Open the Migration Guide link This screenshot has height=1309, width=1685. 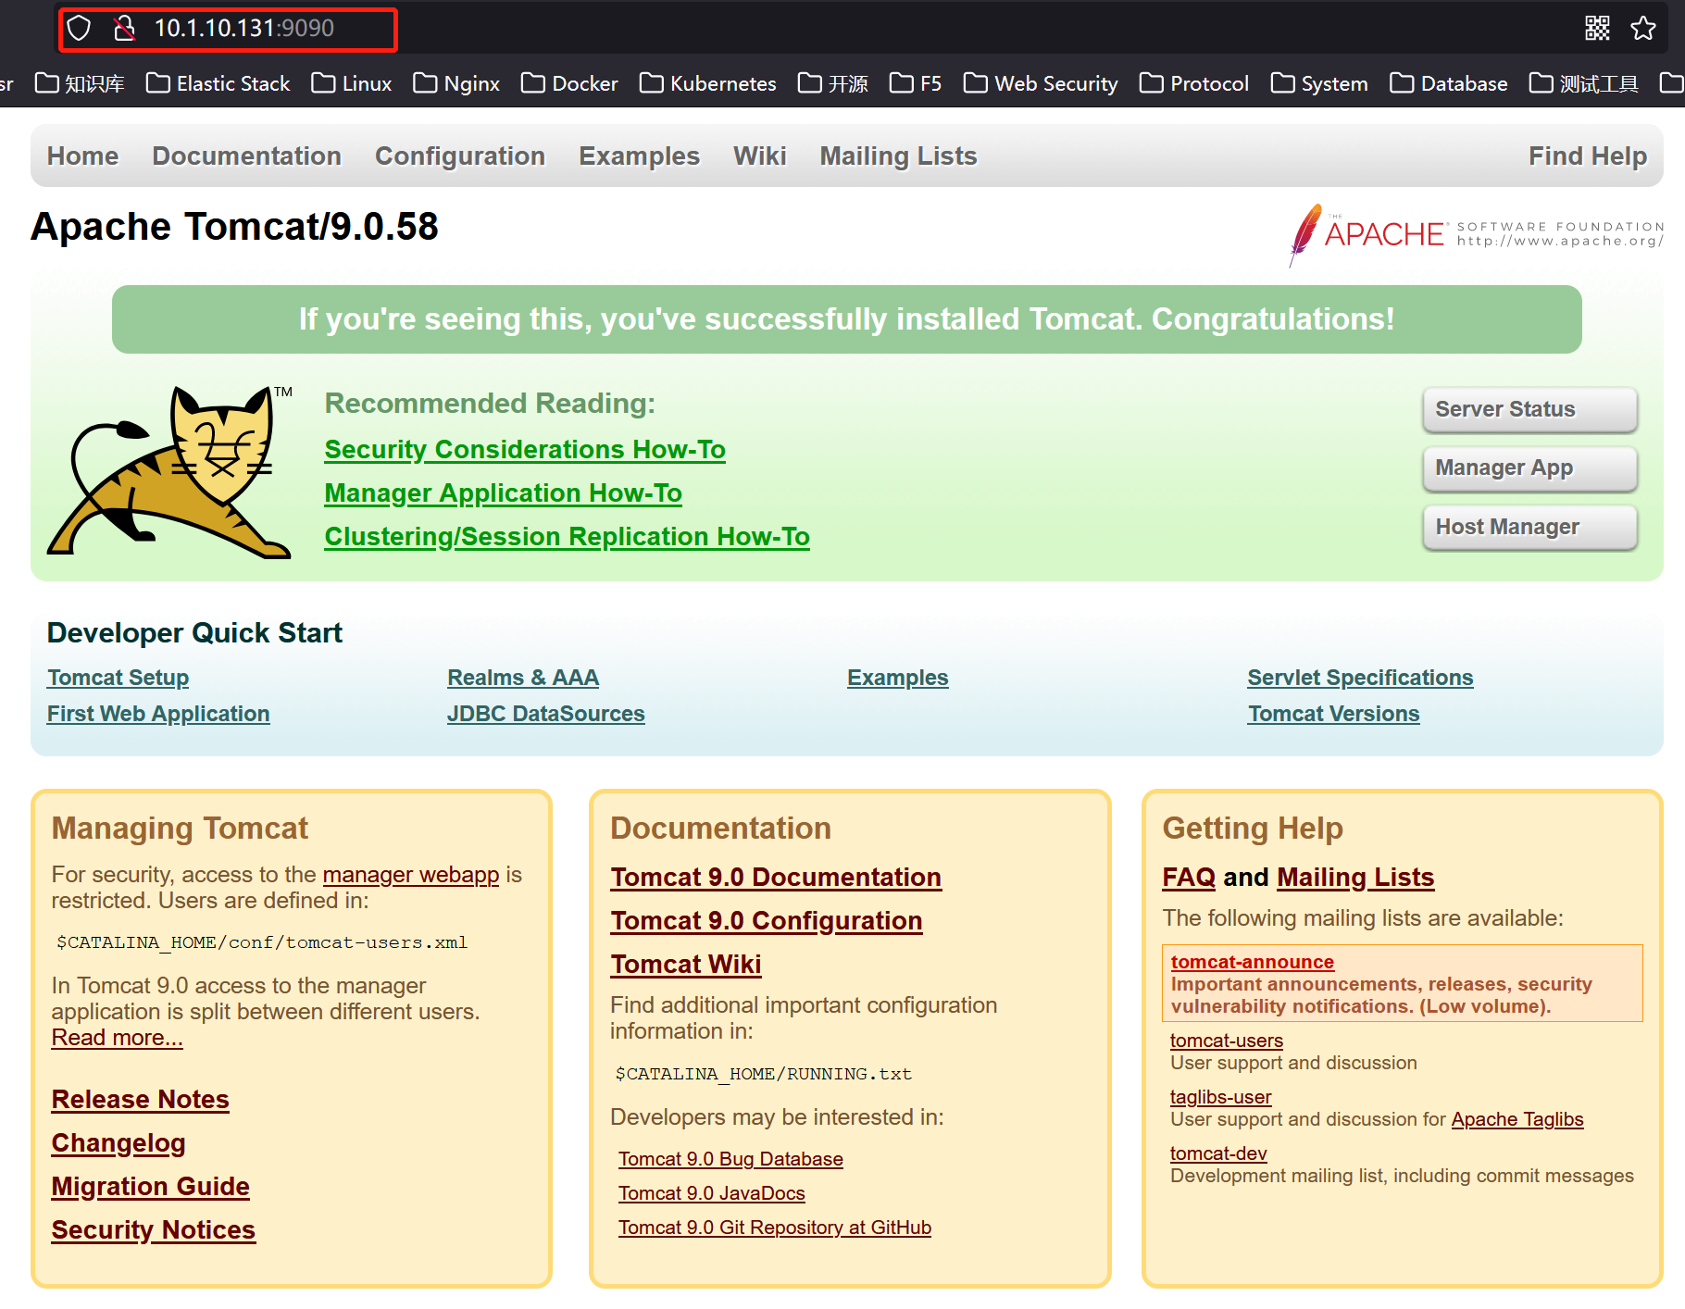pyautogui.click(x=151, y=1187)
